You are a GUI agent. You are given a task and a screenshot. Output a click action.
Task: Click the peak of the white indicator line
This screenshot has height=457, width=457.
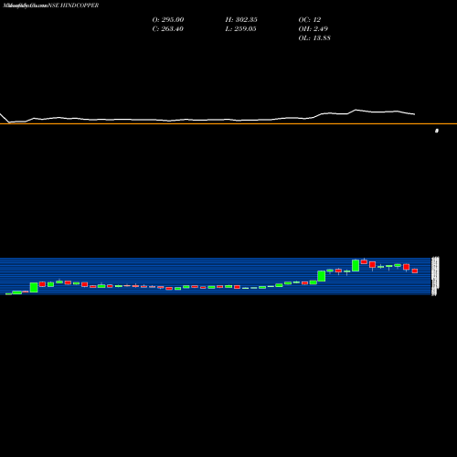356,110
